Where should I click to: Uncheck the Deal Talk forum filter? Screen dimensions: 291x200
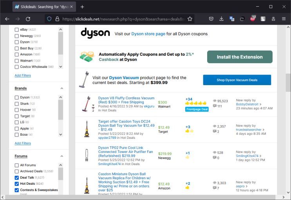point(17,178)
